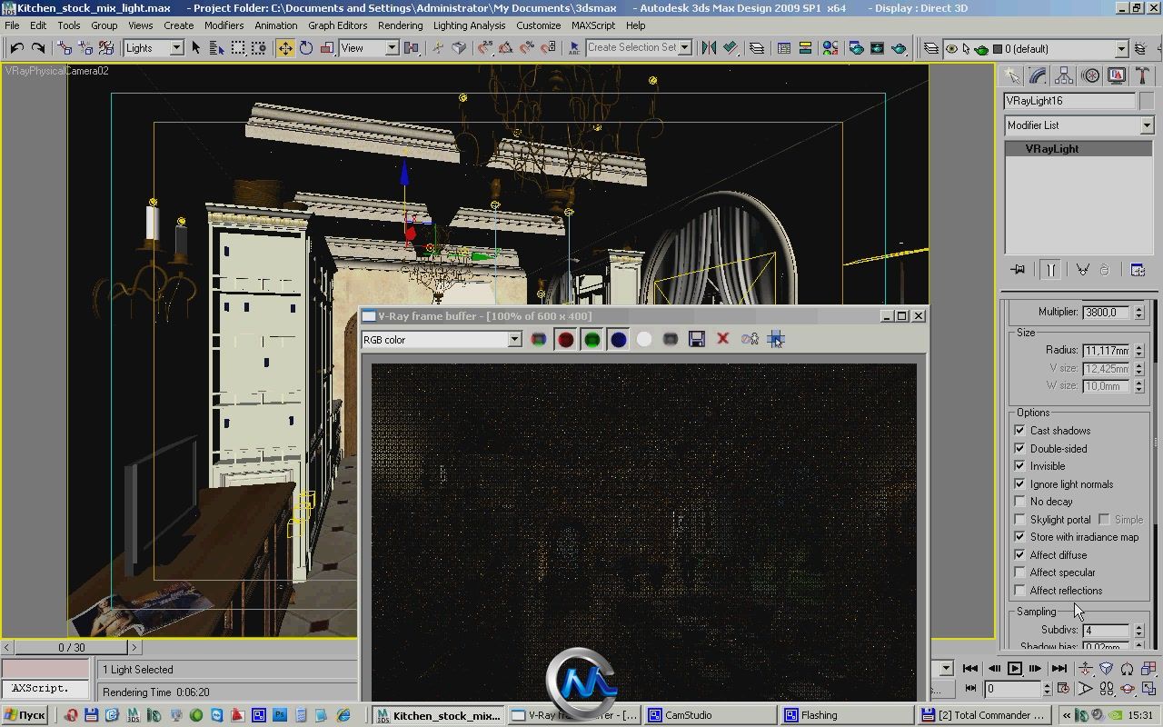This screenshot has width=1163, height=727.
Task: Open the View reference coordinate dropdown
Action: [368, 48]
